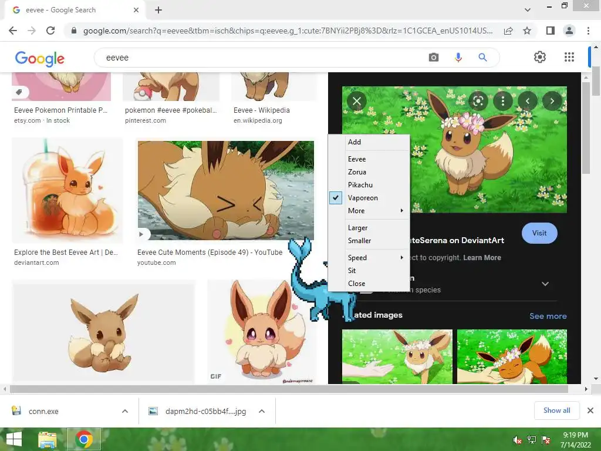
Task: Open the See more related images link
Action: tap(548, 316)
